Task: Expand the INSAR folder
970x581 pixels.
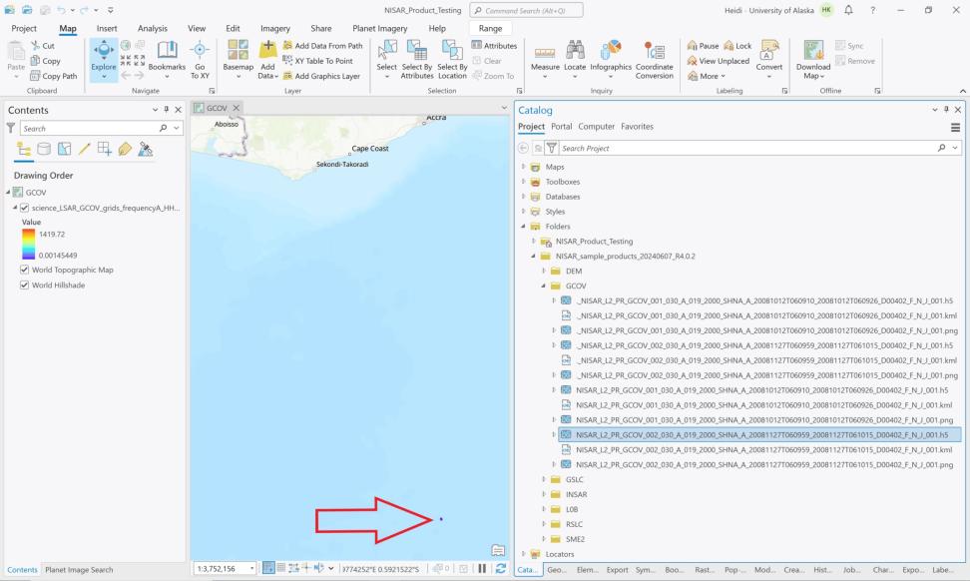Action: click(x=544, y=494)
